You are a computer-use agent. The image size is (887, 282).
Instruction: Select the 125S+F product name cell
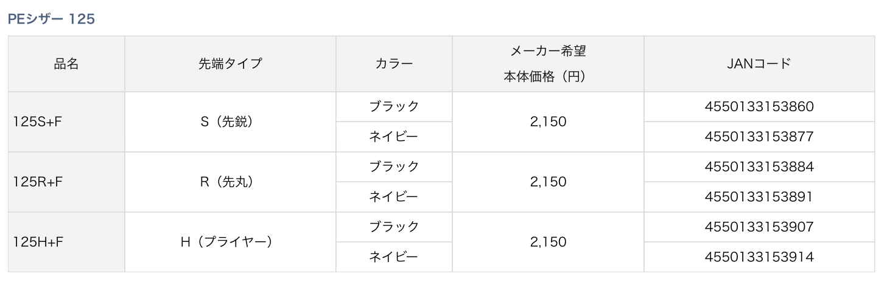tap(38, 122)
